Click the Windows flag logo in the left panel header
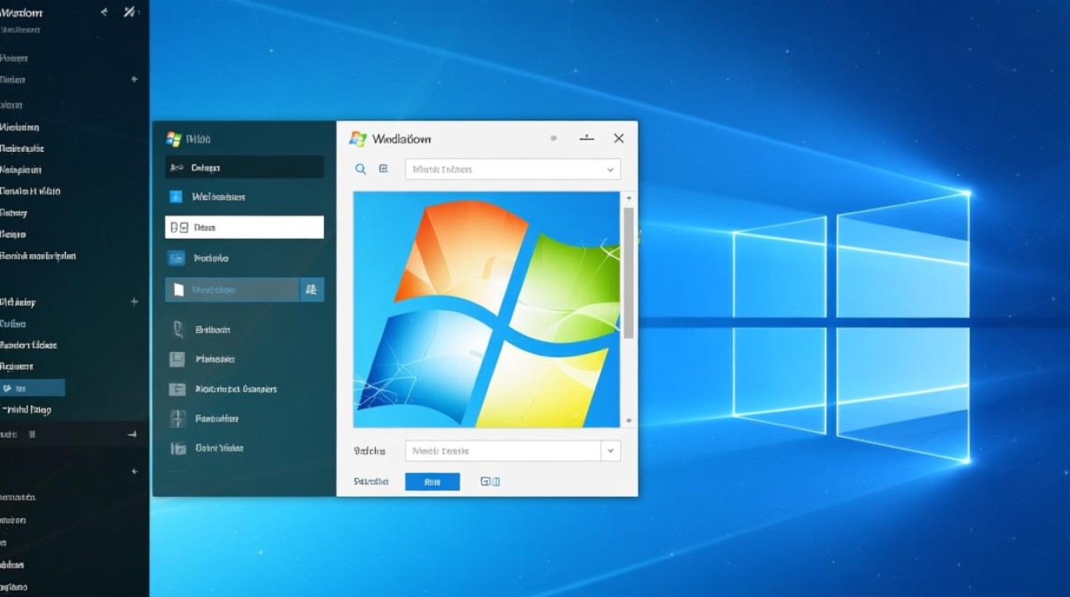1070x597 pixels. coord(174,139)
